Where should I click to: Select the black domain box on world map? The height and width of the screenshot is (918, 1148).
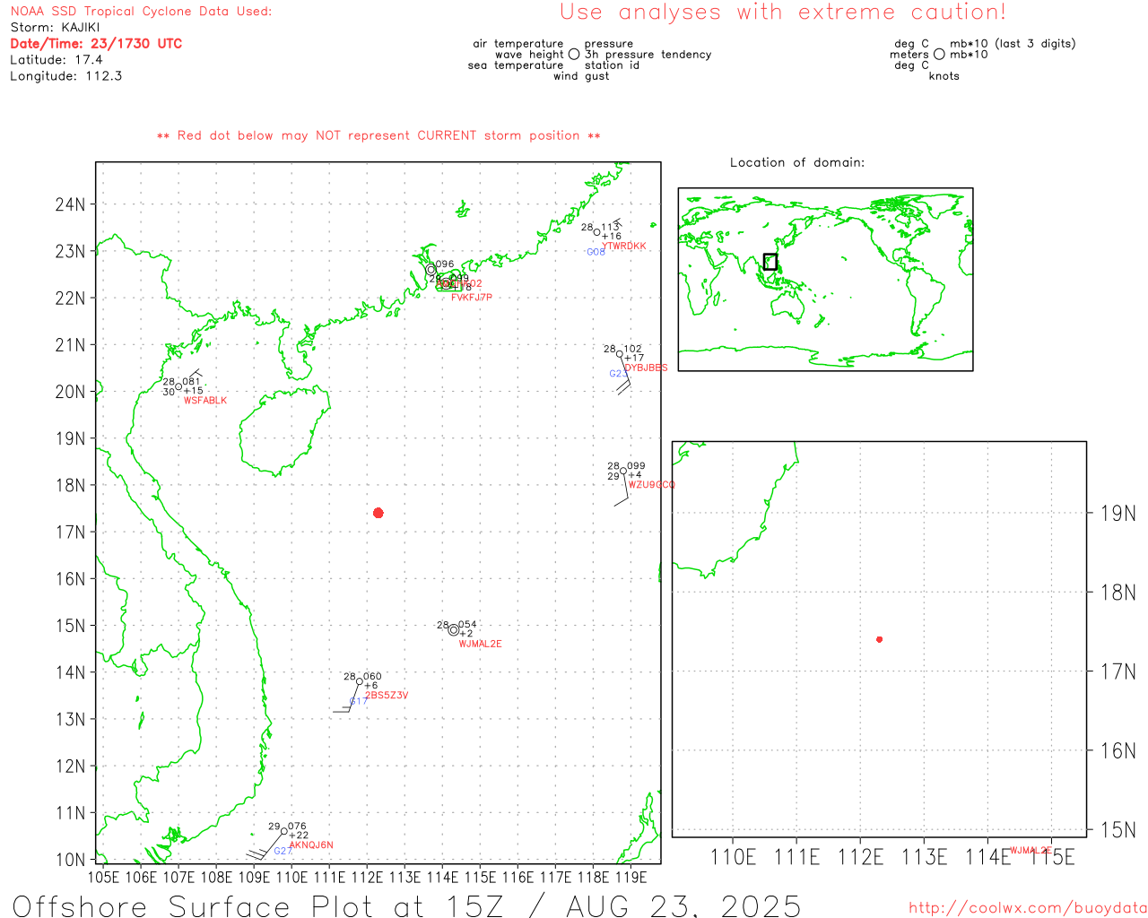[770, 262]
